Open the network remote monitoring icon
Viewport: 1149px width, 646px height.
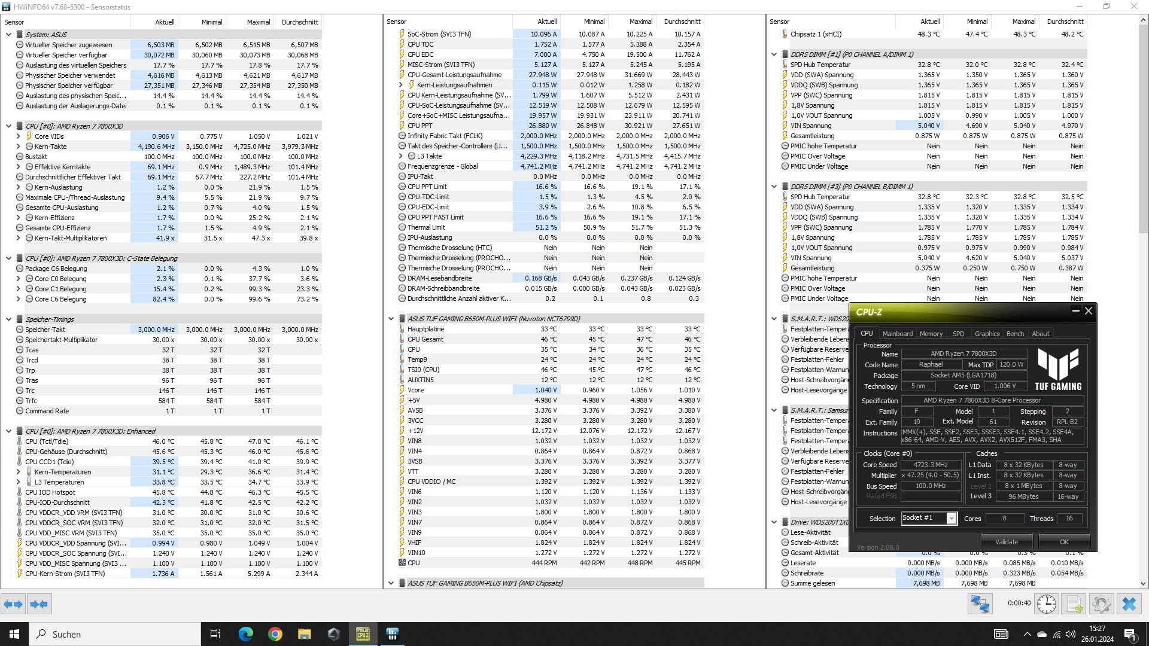[980, 604]
